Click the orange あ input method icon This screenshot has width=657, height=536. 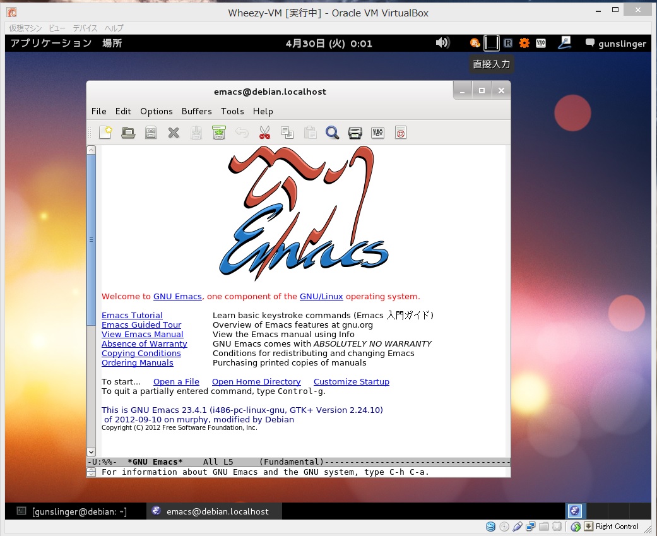[x=475, y=43]
